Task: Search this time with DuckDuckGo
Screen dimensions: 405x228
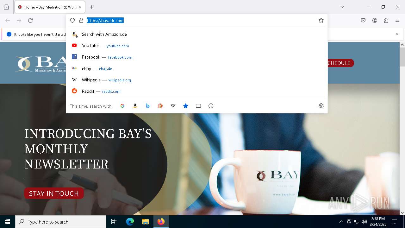Action: tap(160, 106)
